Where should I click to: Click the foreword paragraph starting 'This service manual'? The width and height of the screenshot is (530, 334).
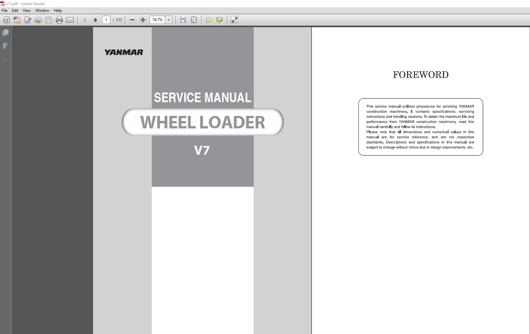[x=420, y=116]
